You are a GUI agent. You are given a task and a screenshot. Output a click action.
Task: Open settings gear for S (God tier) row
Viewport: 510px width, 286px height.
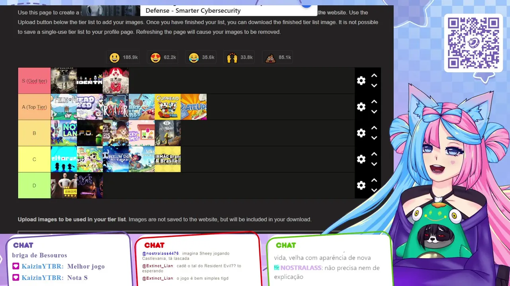(x=361, y=81)
